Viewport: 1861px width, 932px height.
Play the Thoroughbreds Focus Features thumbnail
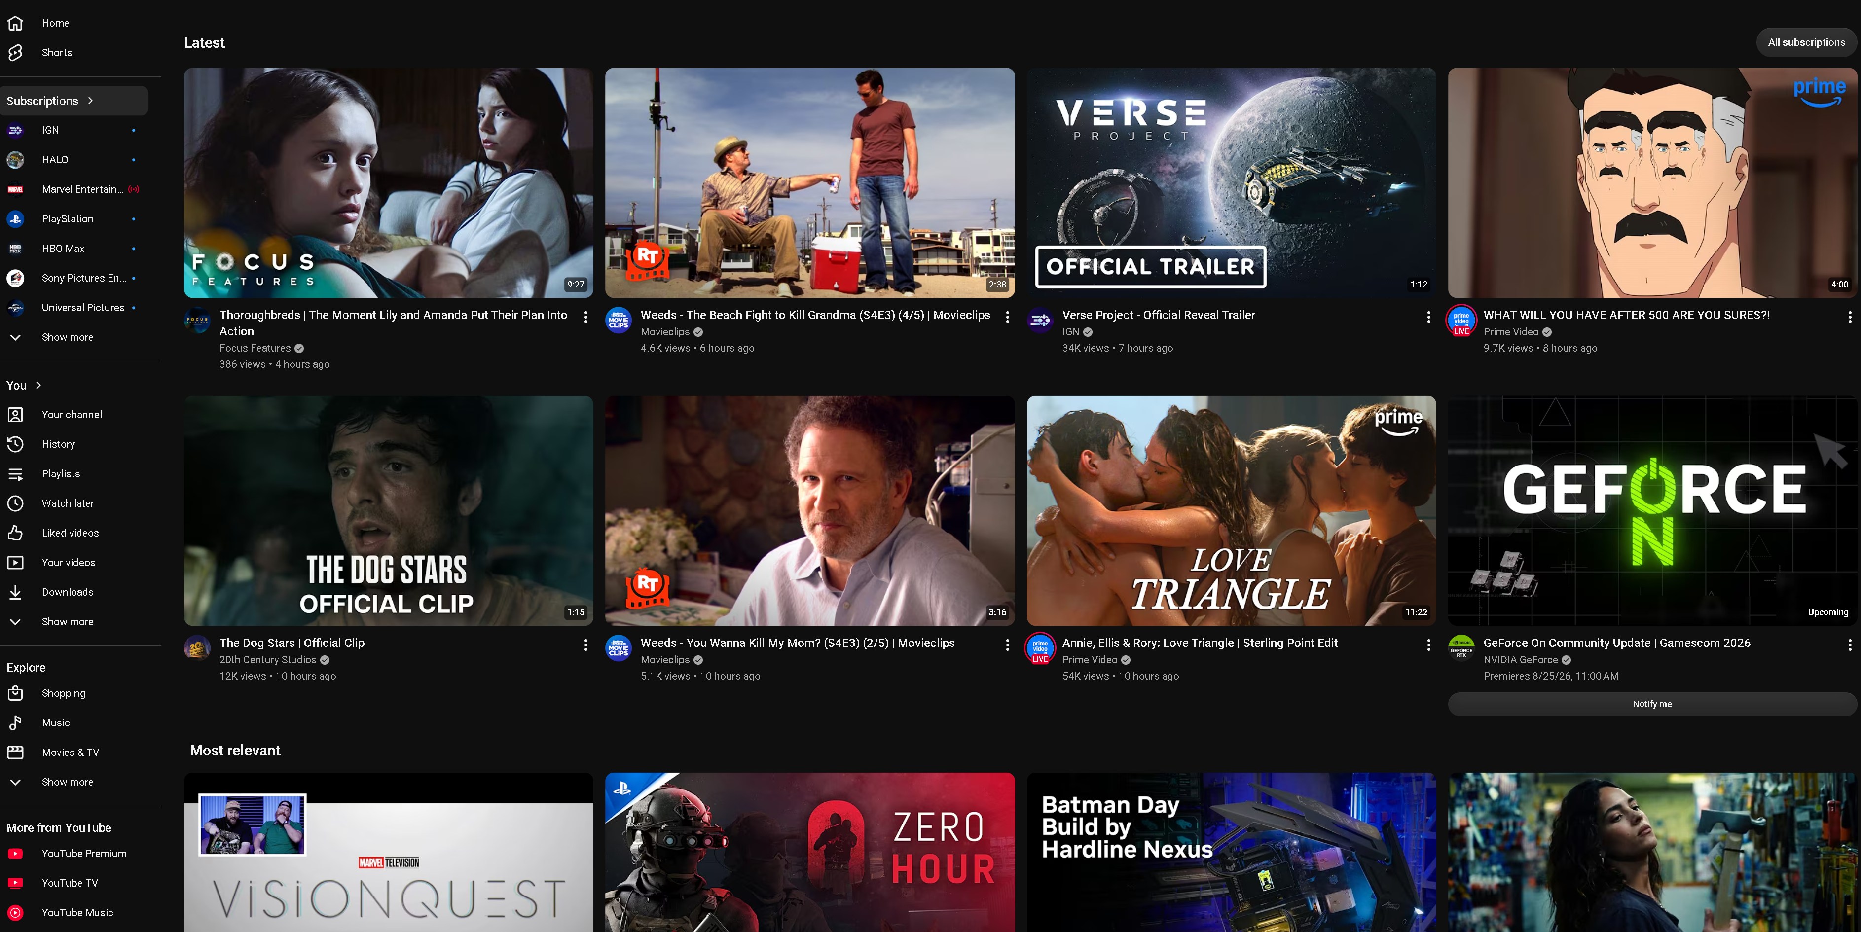click(389, 183)
